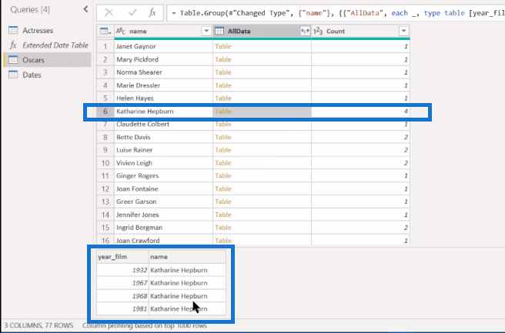Collapse the Queries pane with the chevron
The width and height of the screenshot is (505, 333).
click(x=85, y=9)
